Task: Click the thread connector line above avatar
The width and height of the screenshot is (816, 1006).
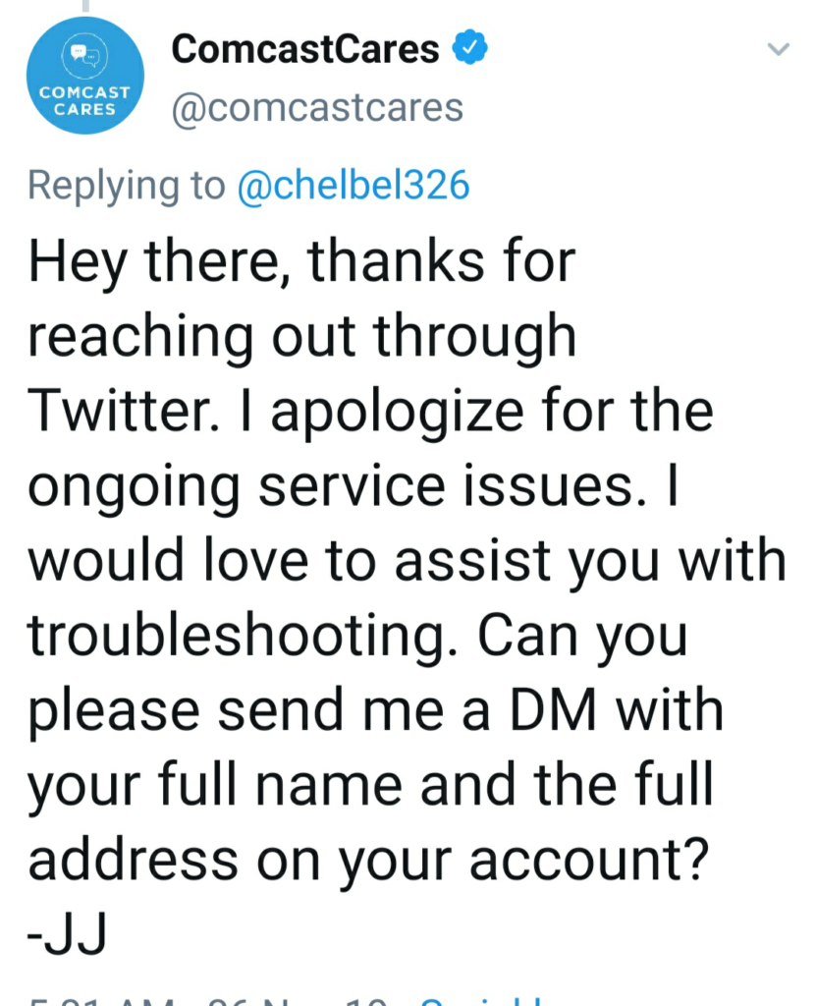Action: point(84,7)
